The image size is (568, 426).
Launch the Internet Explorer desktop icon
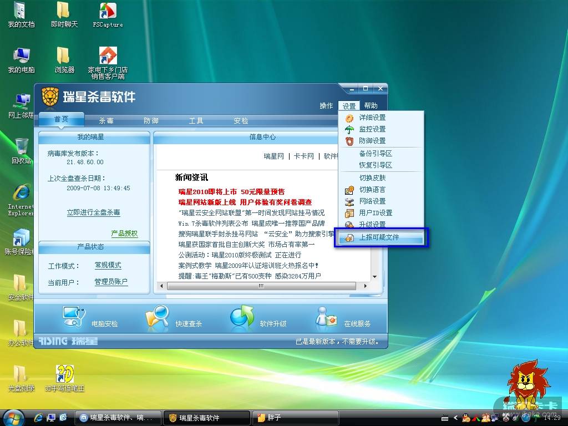pyautogui.click(x=21, y=200)
